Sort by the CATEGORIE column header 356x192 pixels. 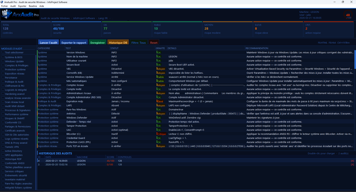click(x=51, y=48)
